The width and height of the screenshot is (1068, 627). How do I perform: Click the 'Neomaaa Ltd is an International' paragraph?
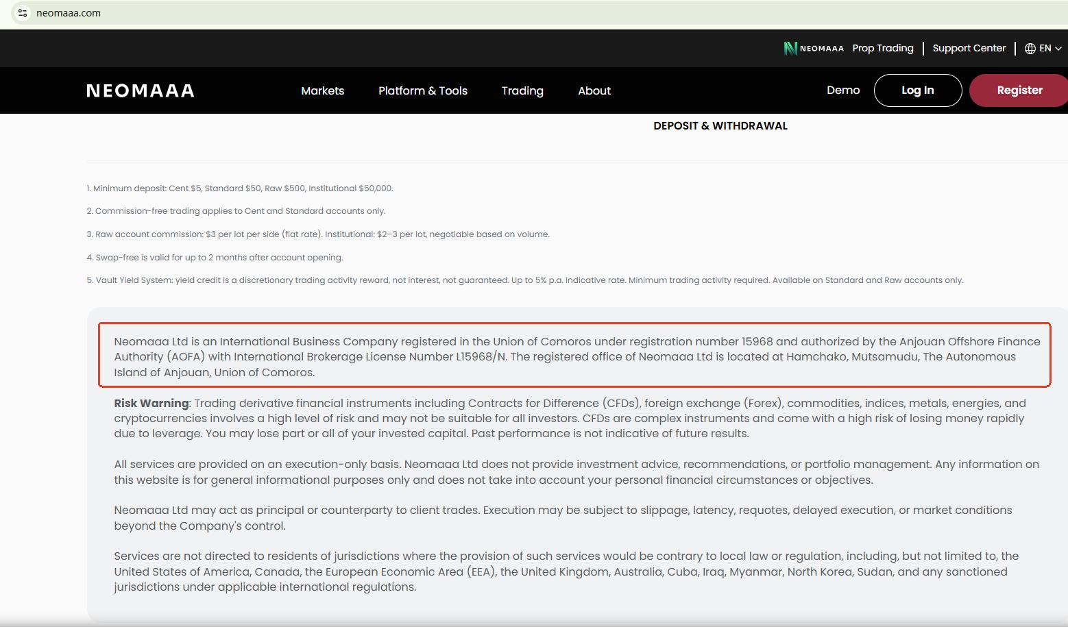click(577, 356)
